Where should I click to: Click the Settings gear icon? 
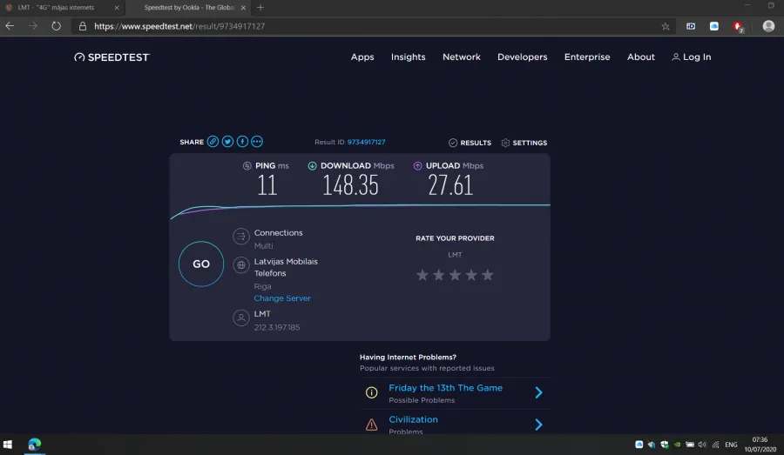click(x=505, y=143)
